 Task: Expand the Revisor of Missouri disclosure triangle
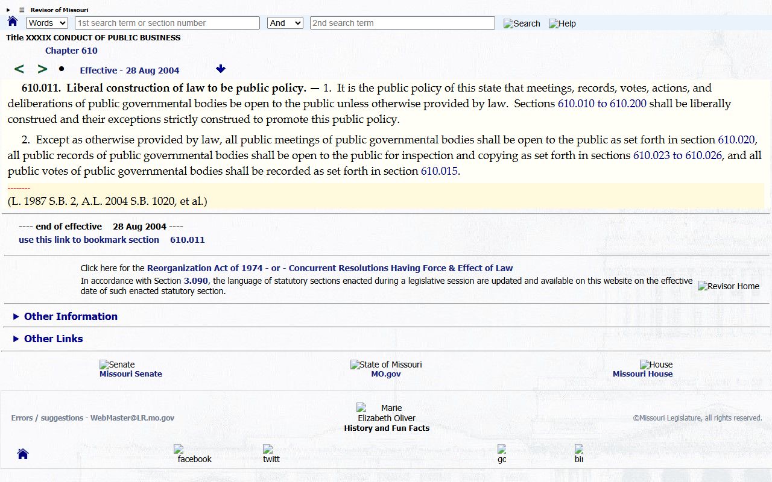tap(8, 10)
